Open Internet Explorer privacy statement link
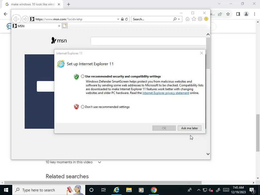 (166, 93)
